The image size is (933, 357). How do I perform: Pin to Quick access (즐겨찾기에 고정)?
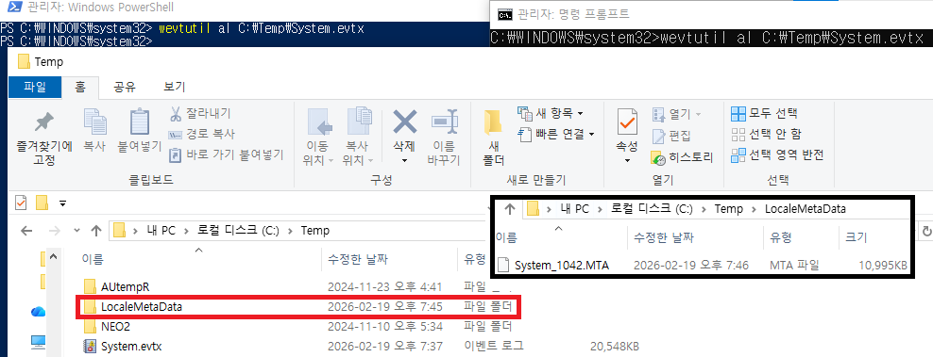click(x=44, y=138)
